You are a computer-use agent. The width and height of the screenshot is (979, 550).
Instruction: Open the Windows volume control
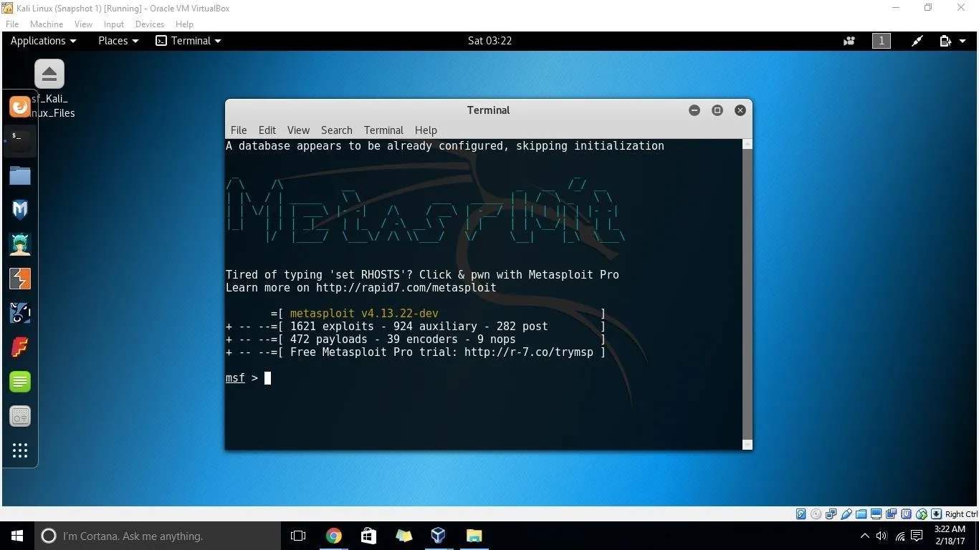point(882,536)
